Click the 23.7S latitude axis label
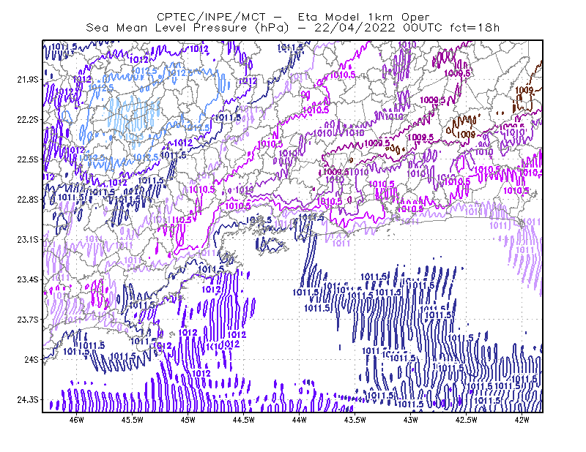 click(x=27, y=320)
